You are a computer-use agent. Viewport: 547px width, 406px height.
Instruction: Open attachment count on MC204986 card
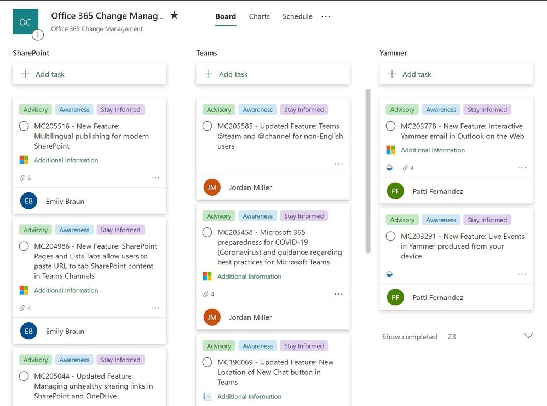point(25,308)
